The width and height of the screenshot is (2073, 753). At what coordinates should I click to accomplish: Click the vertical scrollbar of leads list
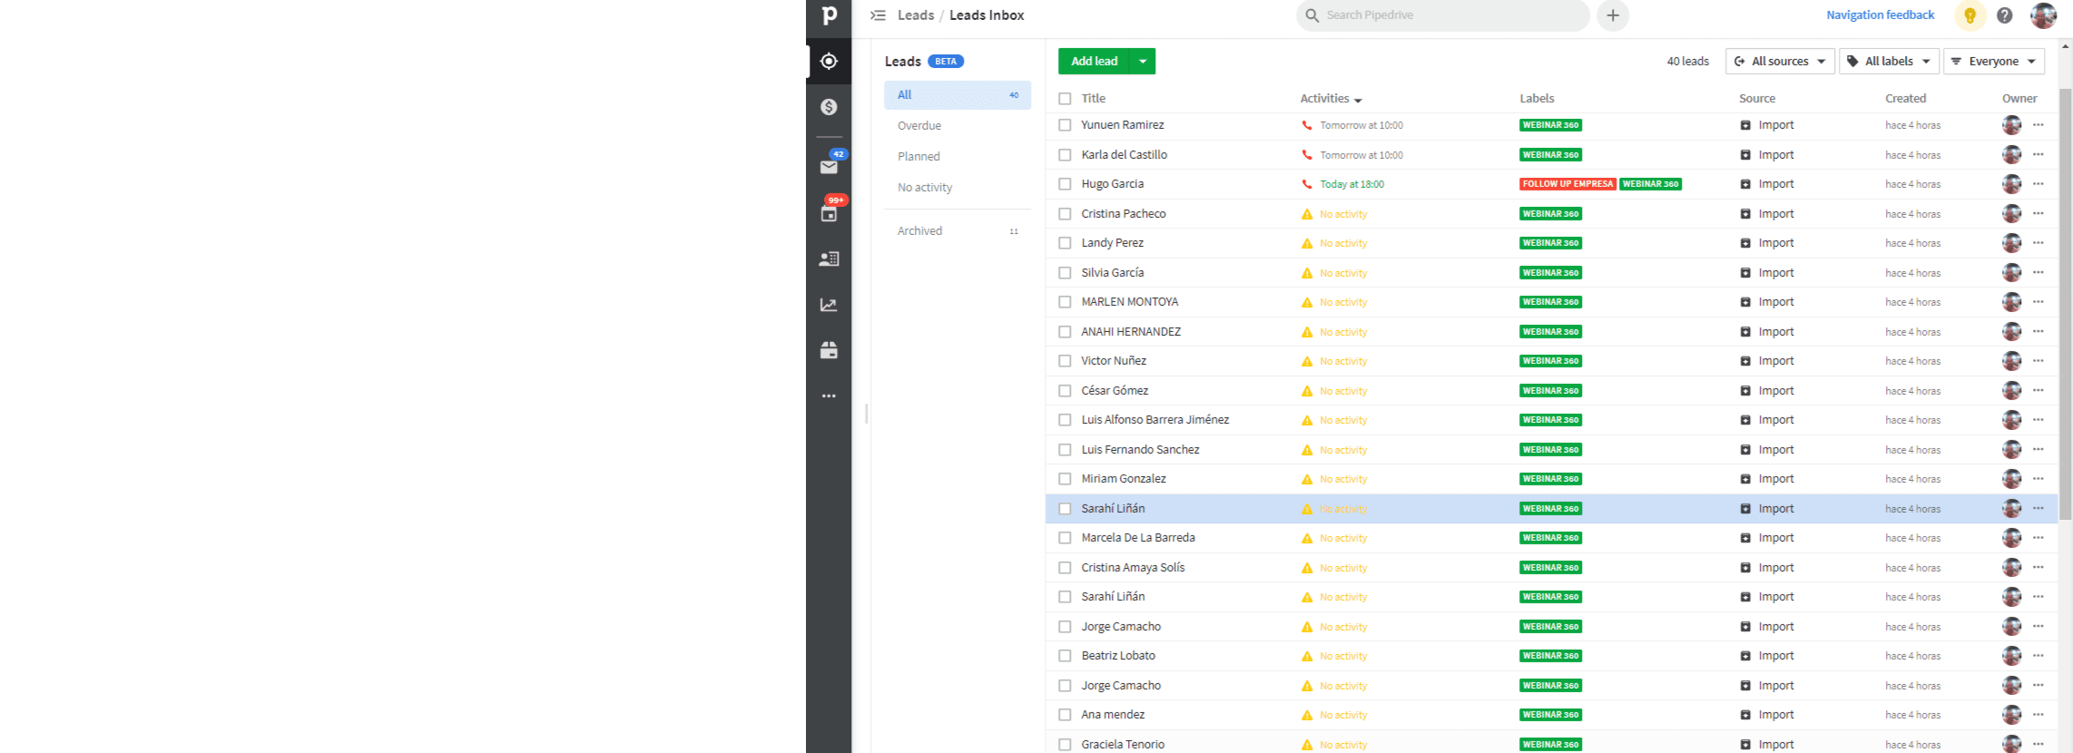(2065, 304)
